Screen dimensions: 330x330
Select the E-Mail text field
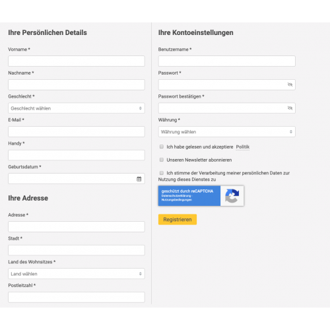(x=77, y=131)
